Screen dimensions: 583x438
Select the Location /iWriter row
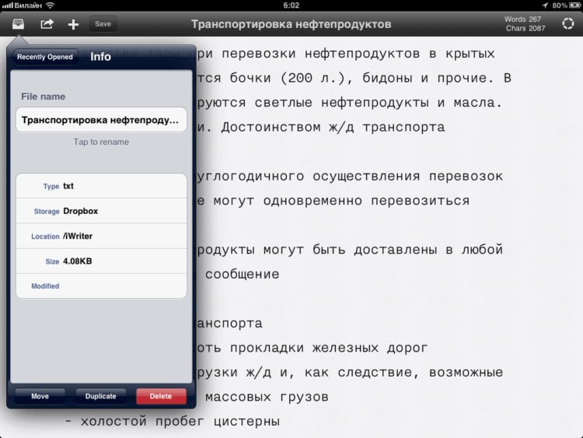101,236
